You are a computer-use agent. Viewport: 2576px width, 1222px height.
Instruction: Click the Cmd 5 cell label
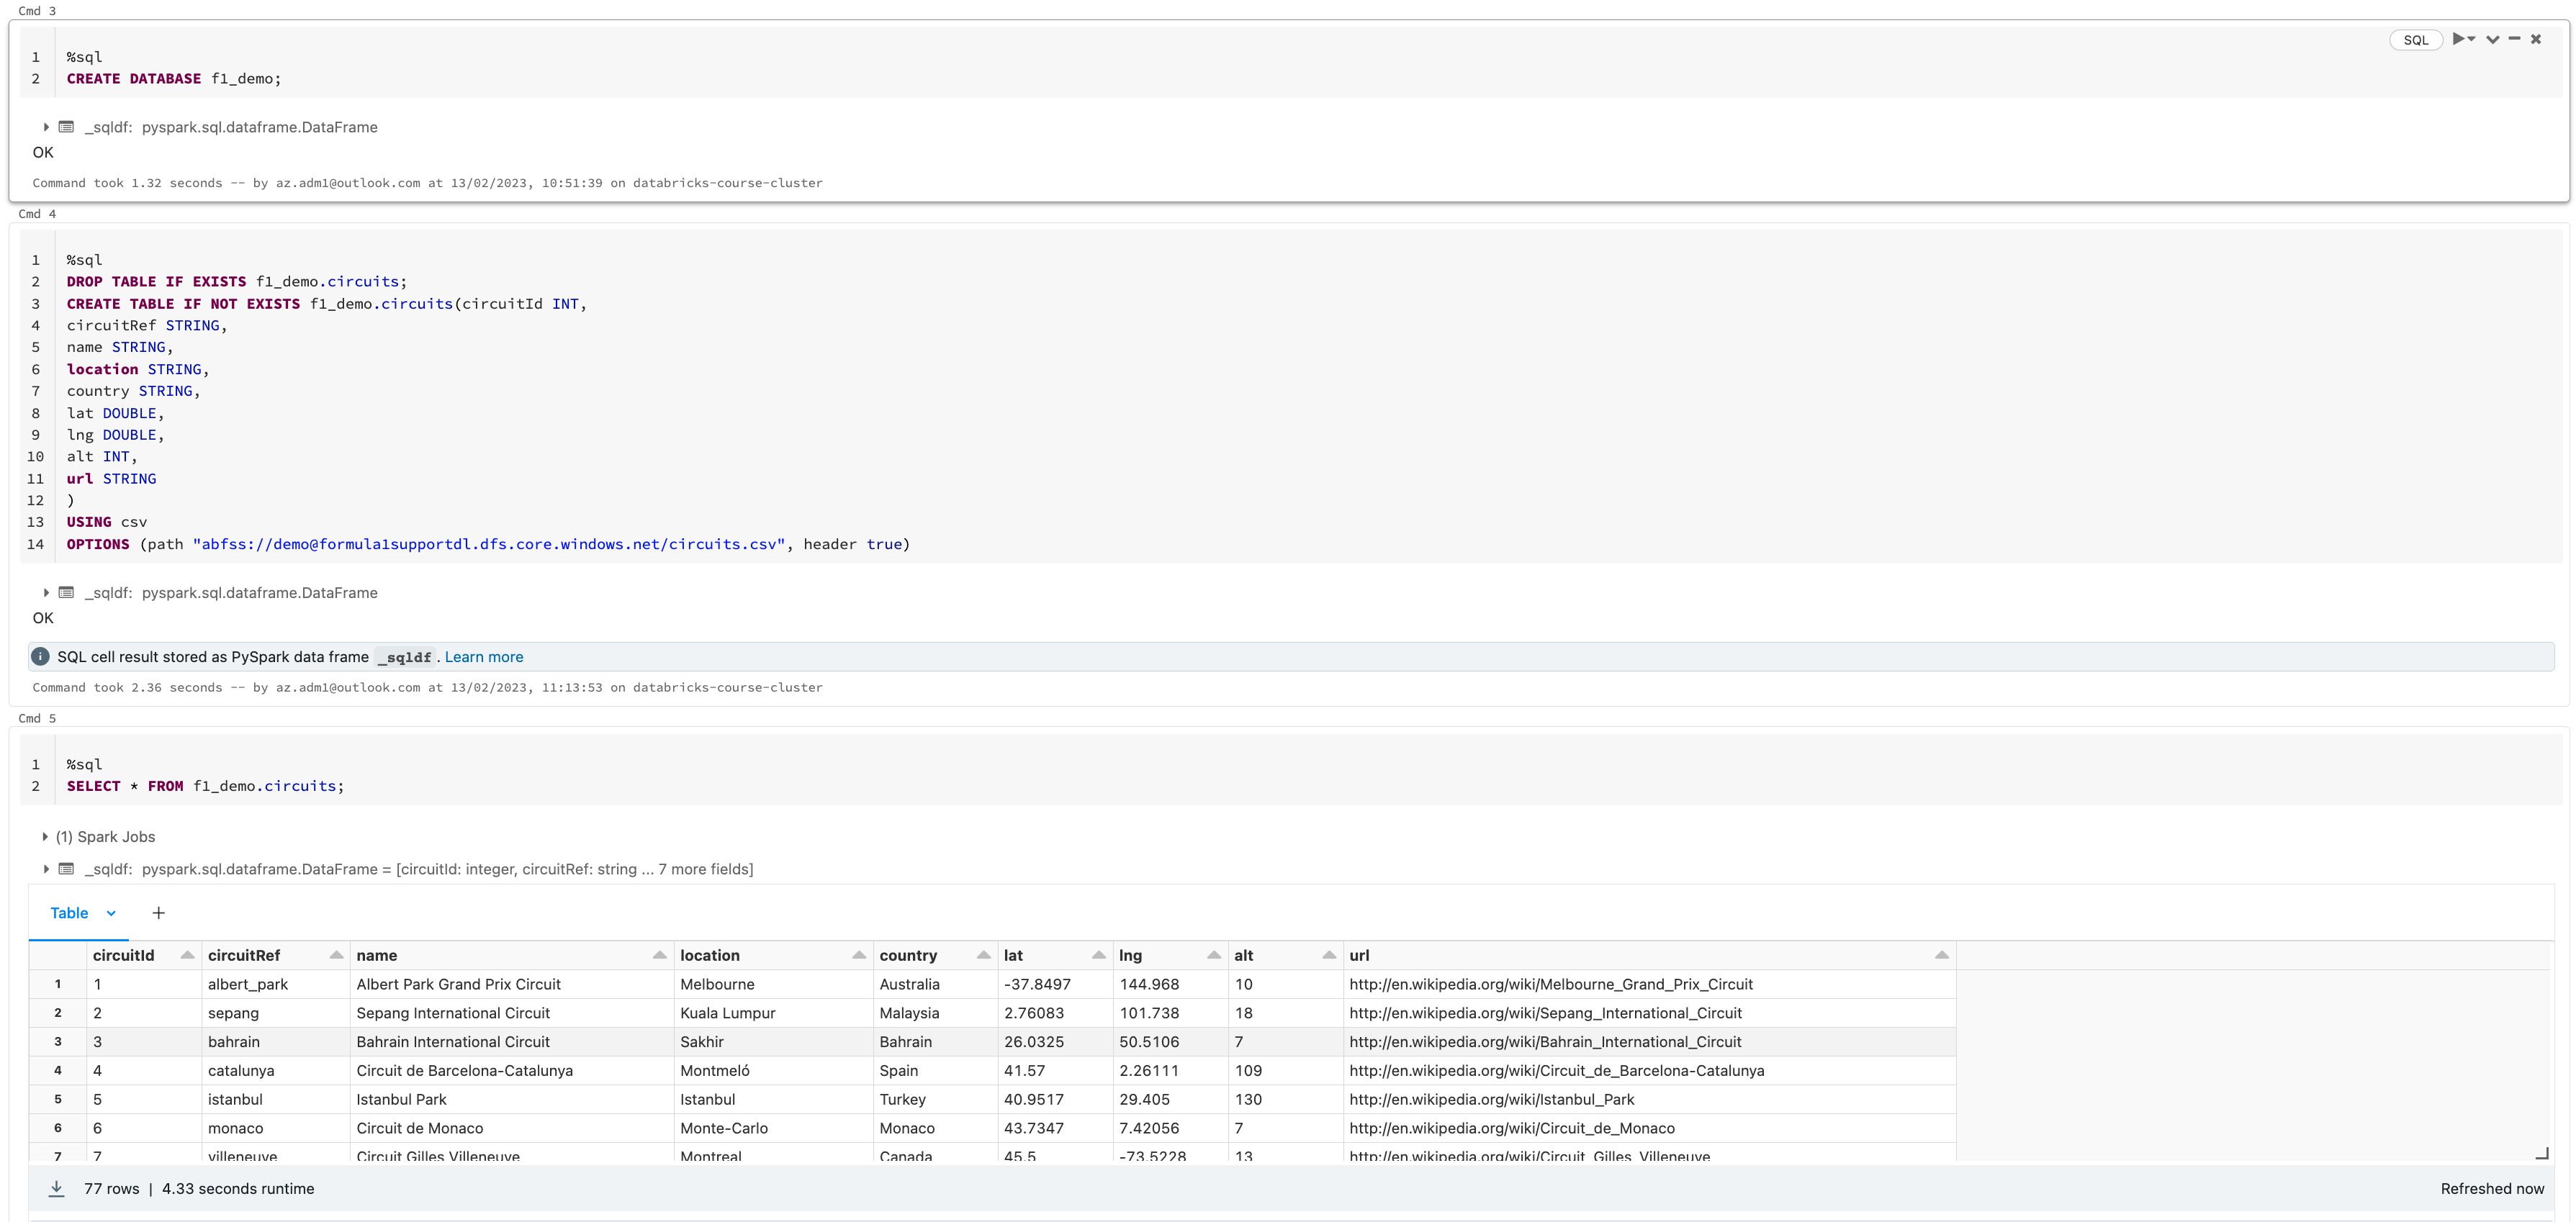point(37,719)
